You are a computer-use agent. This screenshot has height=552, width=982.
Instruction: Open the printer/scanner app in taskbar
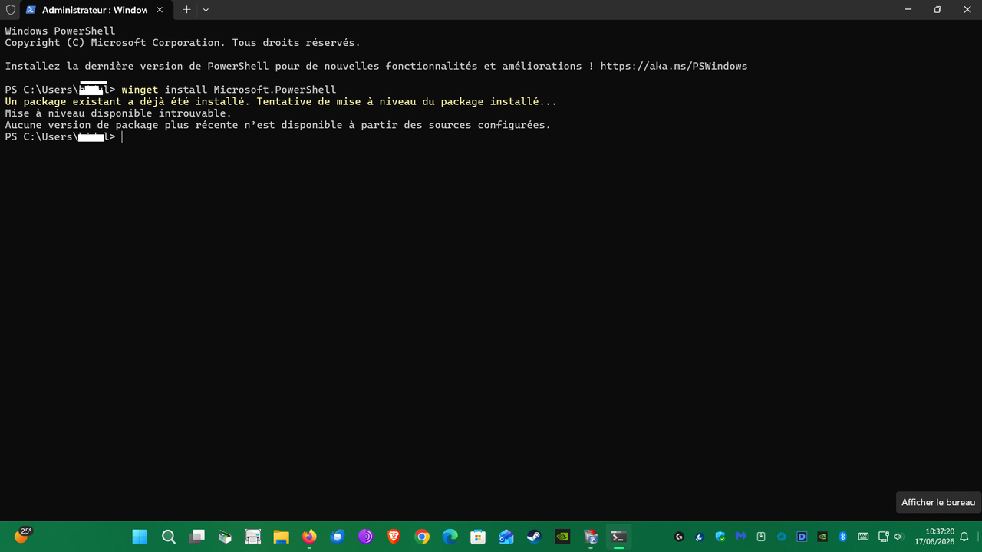coord(253,537)
